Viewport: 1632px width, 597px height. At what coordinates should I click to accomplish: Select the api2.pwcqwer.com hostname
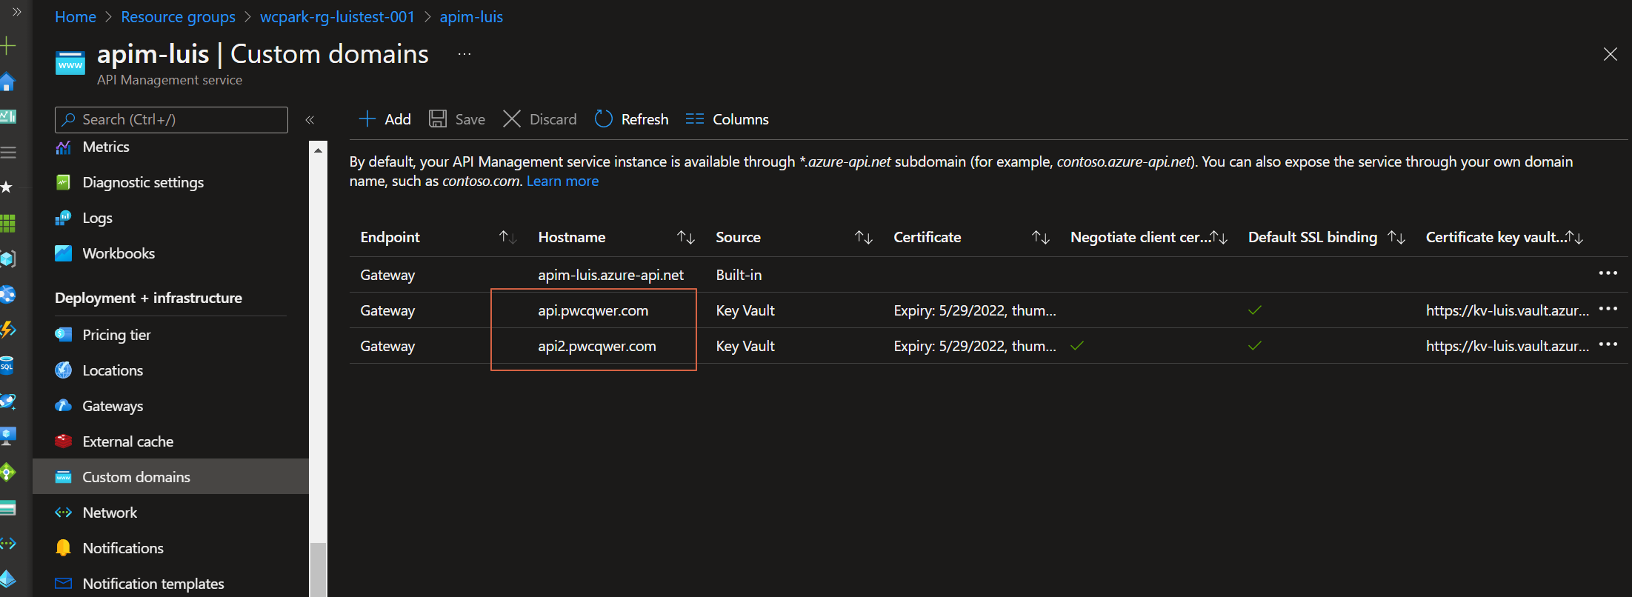597,346
